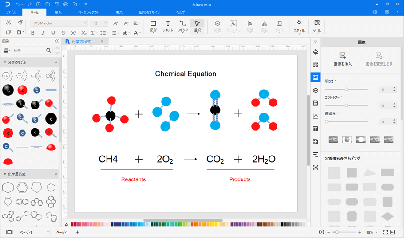This screenshot has width=404, height=238.
Task: Adjust the brightness (明るさ) slider
Action: (x=346, y=89)
